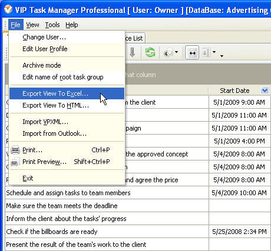Viewport: 271px width, 251px height.
Task: Select Export View To HTML
Action: pyautogui.click(x=67, y=105)
